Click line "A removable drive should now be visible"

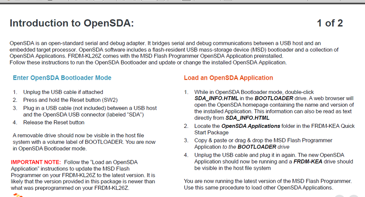(x=78, y=135)
